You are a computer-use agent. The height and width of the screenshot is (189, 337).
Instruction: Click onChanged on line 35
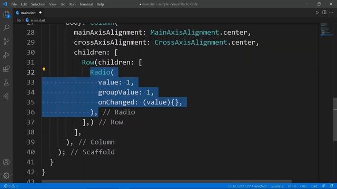pyautogui.click(x=116, y=102)
